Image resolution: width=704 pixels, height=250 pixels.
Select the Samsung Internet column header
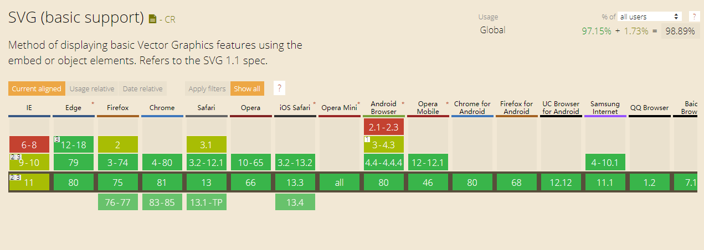point(605,108)
